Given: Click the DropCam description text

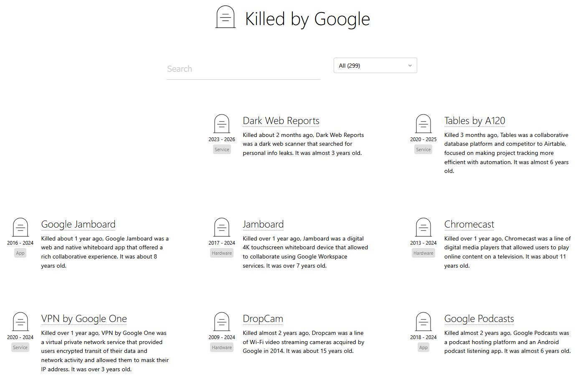Looking at the screenshot, I should (304, 342).
